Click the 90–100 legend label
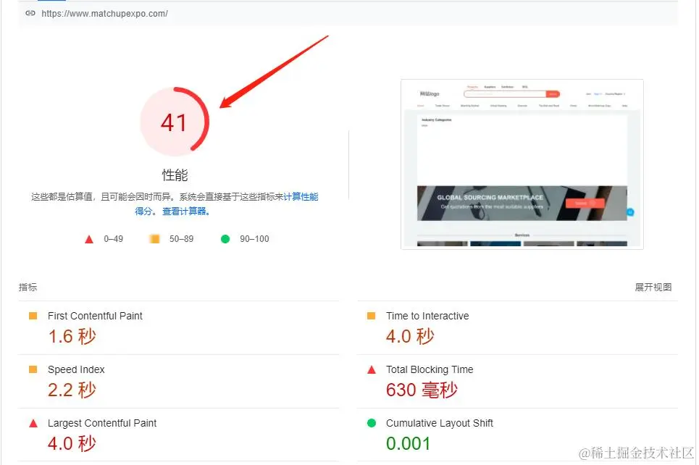Image resolution: width=699 pixels, height=465 pixels. 254,239
